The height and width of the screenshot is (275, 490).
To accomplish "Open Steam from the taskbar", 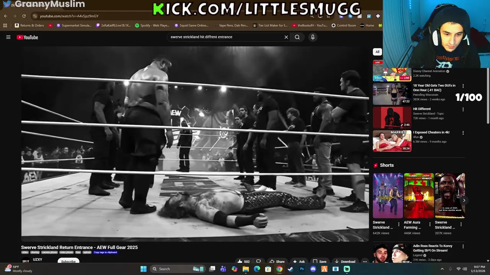I will pyautogui.click(x=291, y=269).
